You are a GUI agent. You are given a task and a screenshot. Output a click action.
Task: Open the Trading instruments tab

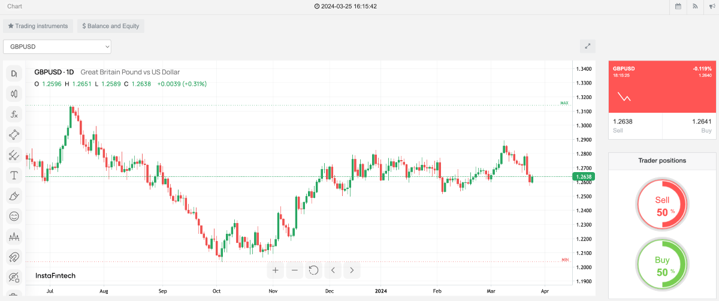click(x=38, y=26)
